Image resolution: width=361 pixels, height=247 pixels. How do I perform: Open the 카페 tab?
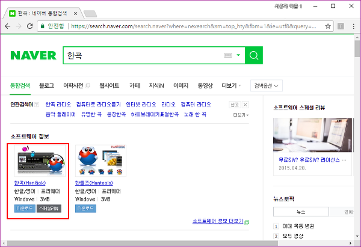pyautogui.click(x=135, y=85)
